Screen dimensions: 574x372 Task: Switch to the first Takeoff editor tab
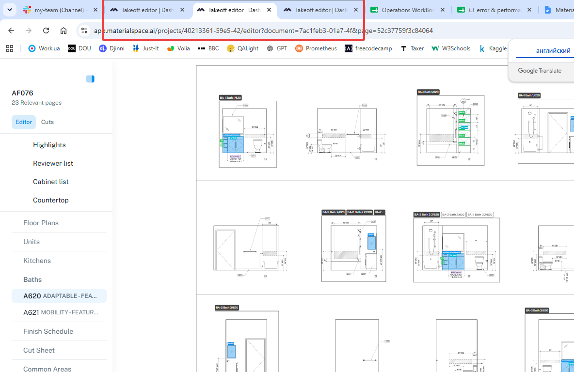point(143,10)
